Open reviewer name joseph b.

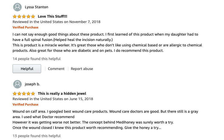coord(33,84)
